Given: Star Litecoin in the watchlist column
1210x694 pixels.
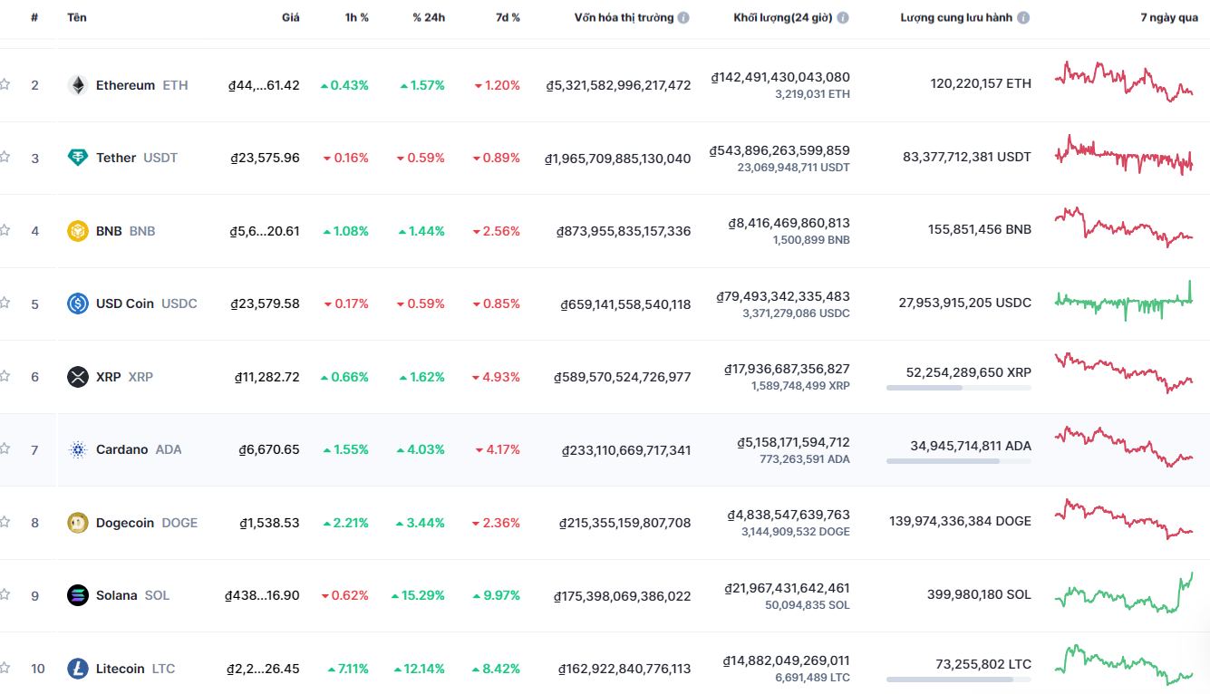Looking at the screenshot, I should [x=5, y=669].
